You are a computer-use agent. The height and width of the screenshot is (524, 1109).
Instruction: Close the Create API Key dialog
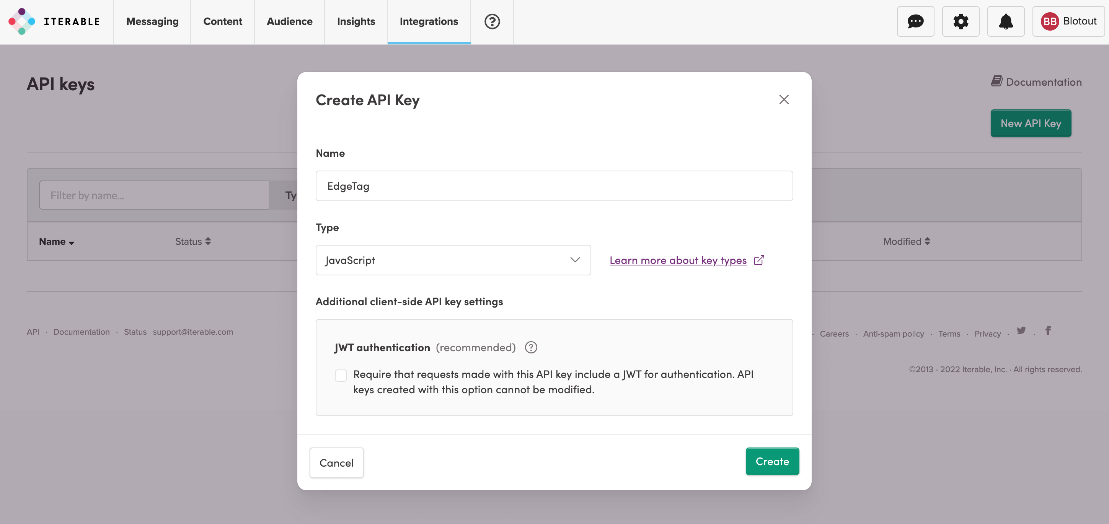pos(784,99)
